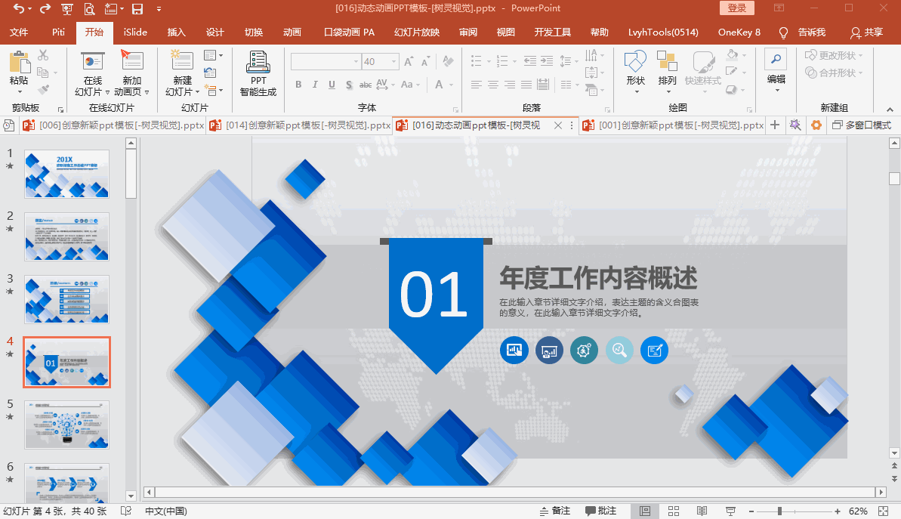Toggle Normal view button in status bar
The width and height of the screenshot is (901, 519).
(x=645, y=511)
